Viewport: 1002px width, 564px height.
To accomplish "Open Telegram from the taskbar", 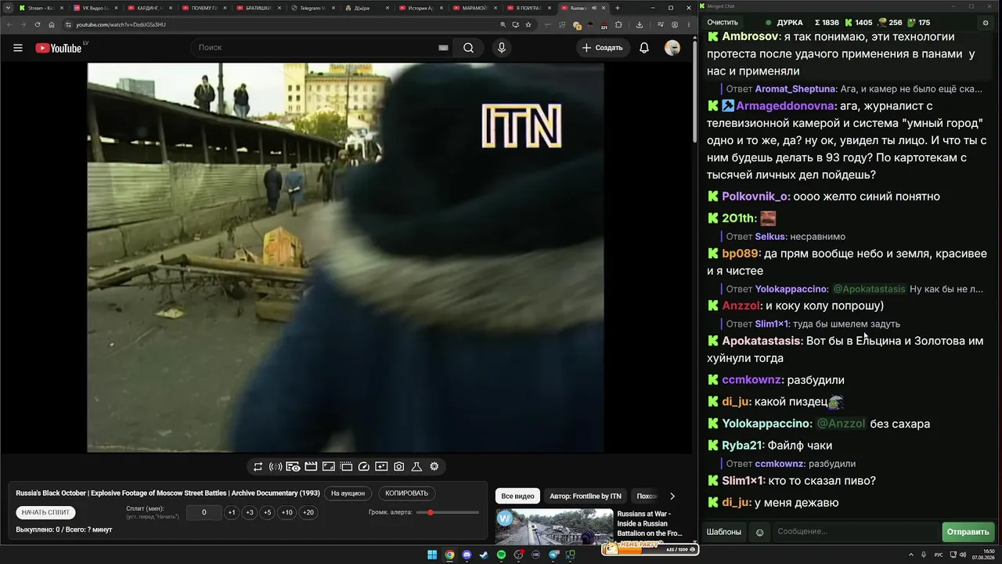I will point(553,555).
